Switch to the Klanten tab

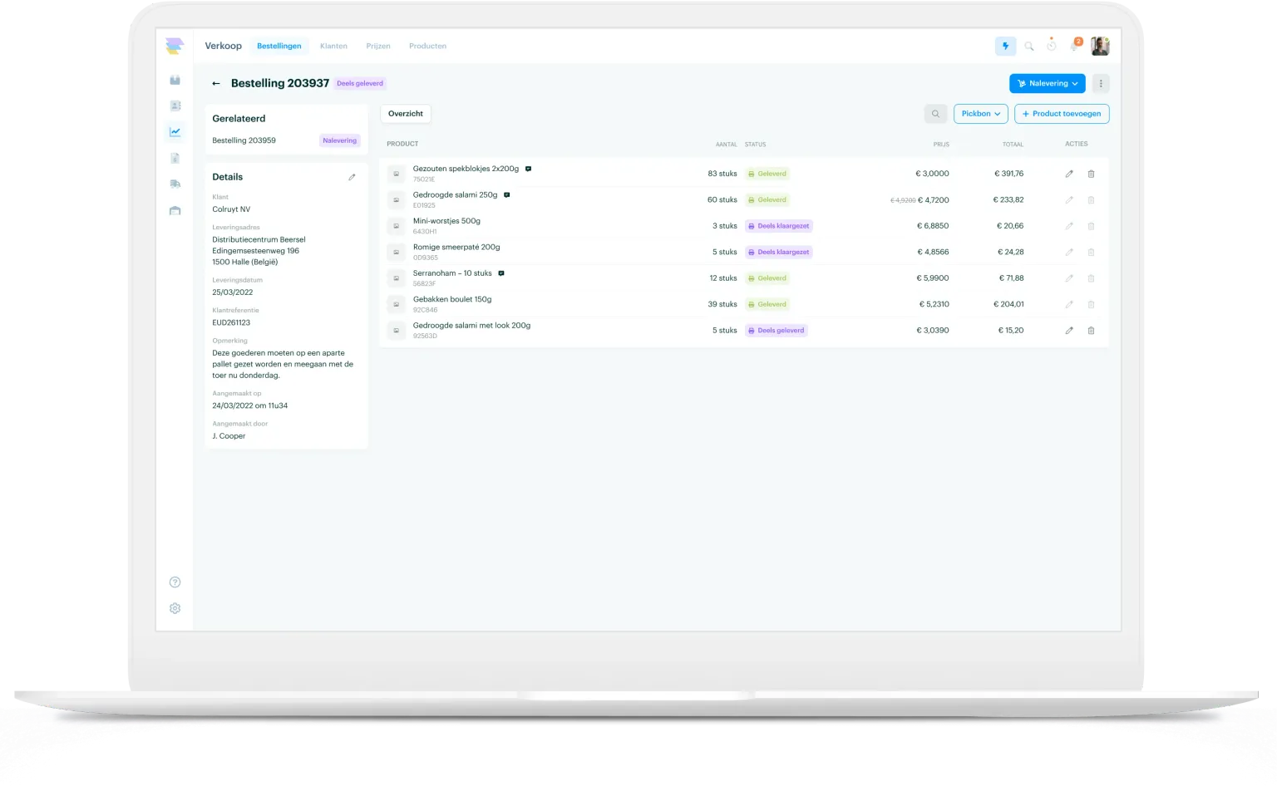[x=333, y=47]
